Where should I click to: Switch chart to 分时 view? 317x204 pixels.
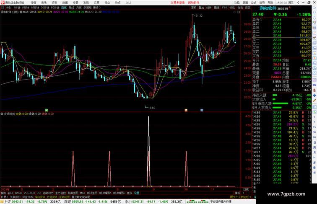click(9, 8)
